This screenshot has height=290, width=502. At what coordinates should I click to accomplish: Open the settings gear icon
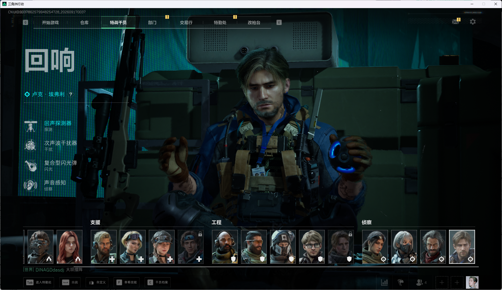click(x=473, y=22)
